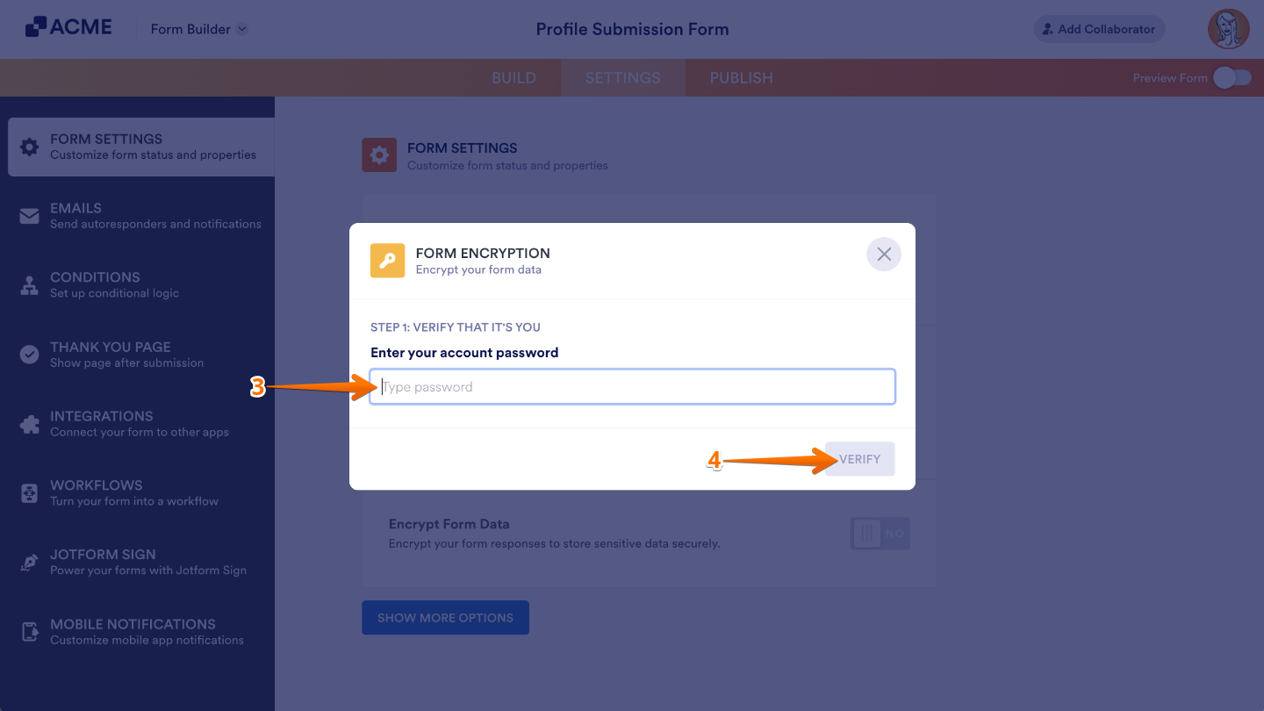This screenshot has width=1264, height=711.
Task: Click the Conditions branching icon
Action: point(31,284)
